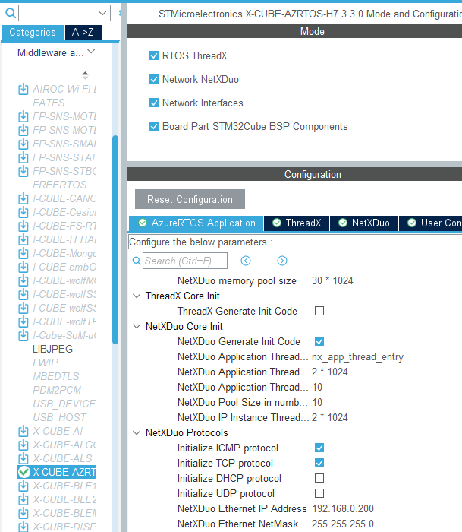Screen dimensions: 462x532
Task: Edit NetXDuo Ethernet IP Address 192.168.0.200
Action: click(343, 508)
